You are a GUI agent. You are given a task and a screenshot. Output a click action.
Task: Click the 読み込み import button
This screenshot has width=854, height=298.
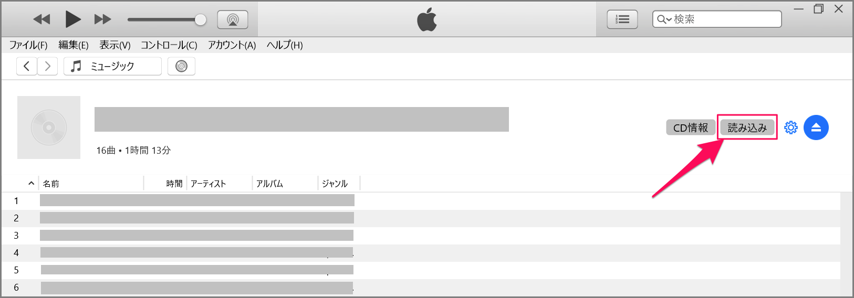(x=747, y=127)
